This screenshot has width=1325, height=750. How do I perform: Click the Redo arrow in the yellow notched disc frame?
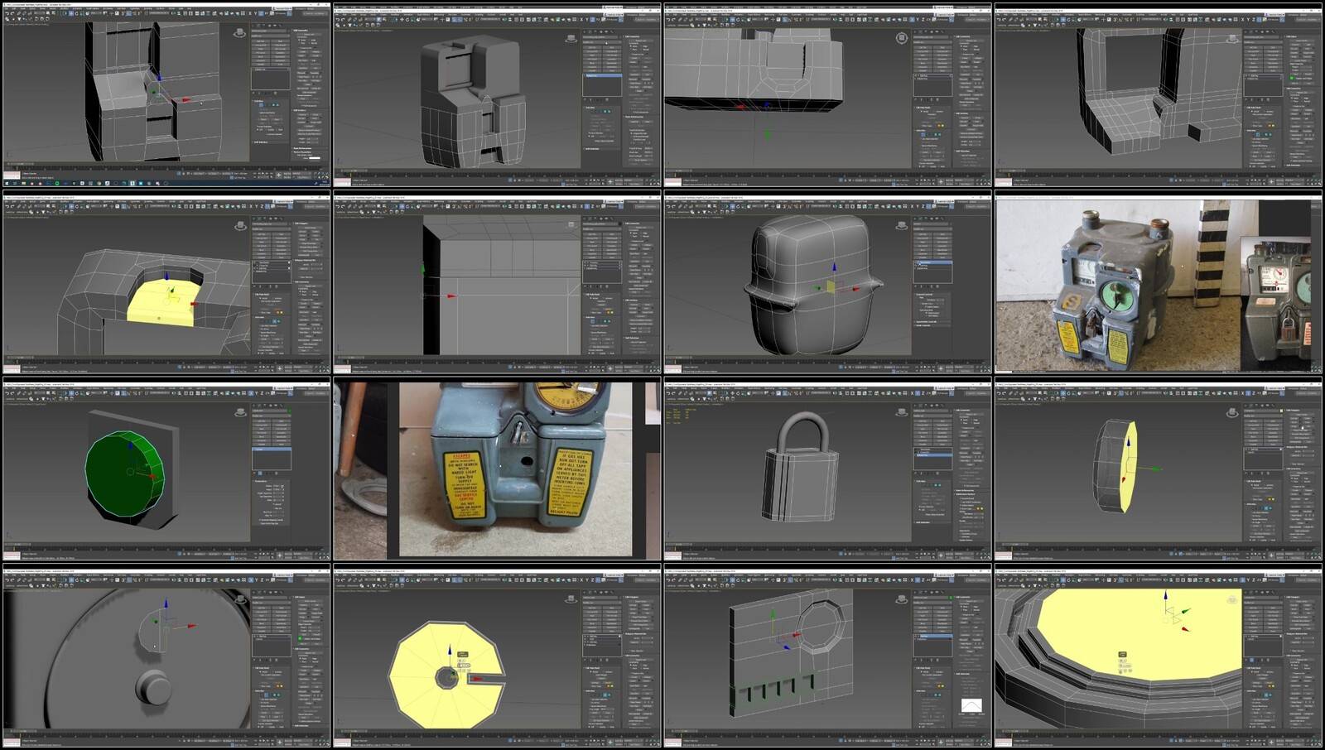[344, 579]
